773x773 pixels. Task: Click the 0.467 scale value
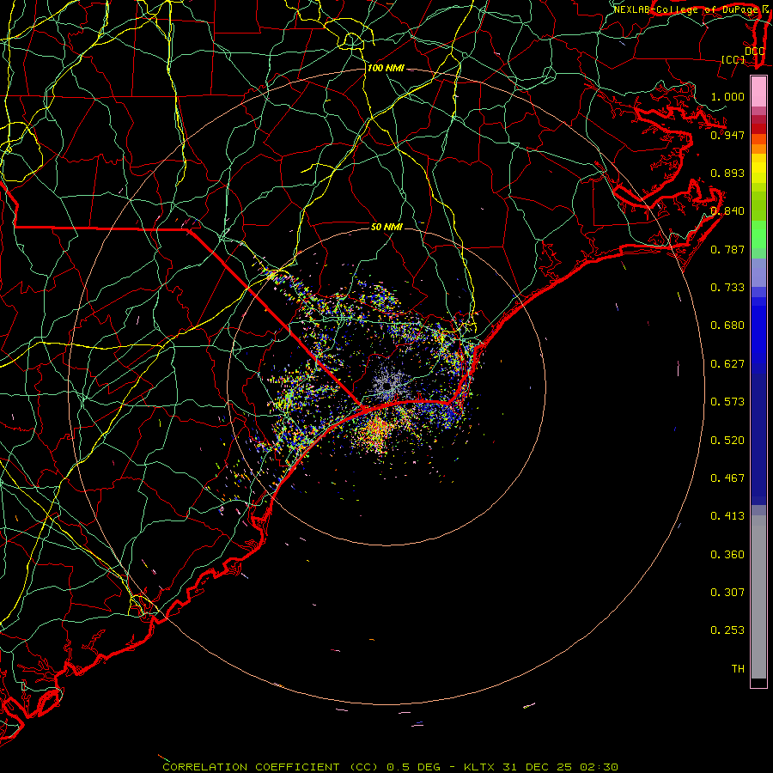(727, 478)
